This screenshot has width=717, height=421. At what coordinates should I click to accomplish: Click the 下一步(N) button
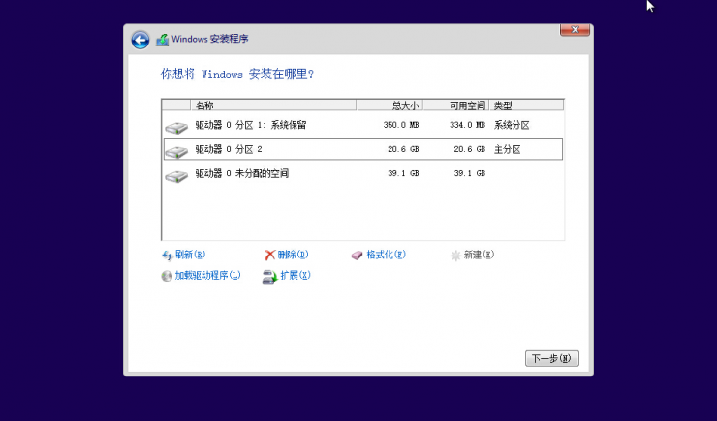tap(552, 358)
